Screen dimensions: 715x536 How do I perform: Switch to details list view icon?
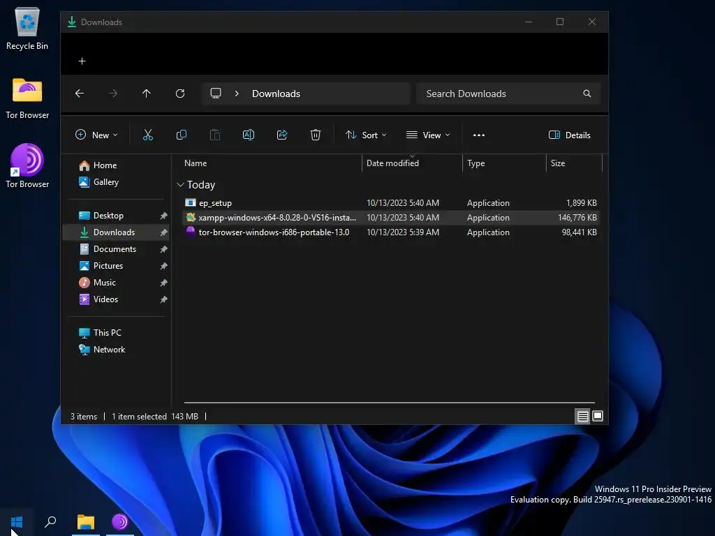(x=583, y=416)
